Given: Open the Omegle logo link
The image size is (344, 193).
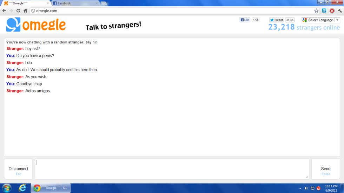Looking at the screenshot, I should [36, 25].
